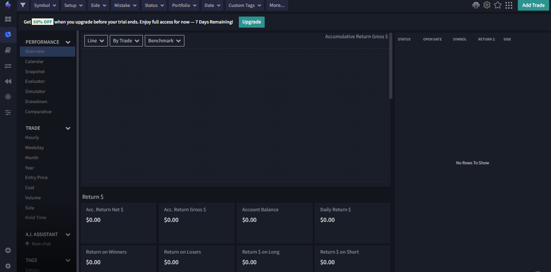Open the nine-dot apps grid icon
This screenshot has width=551, height=272.
pyautogui.click(x=509, y=5)
